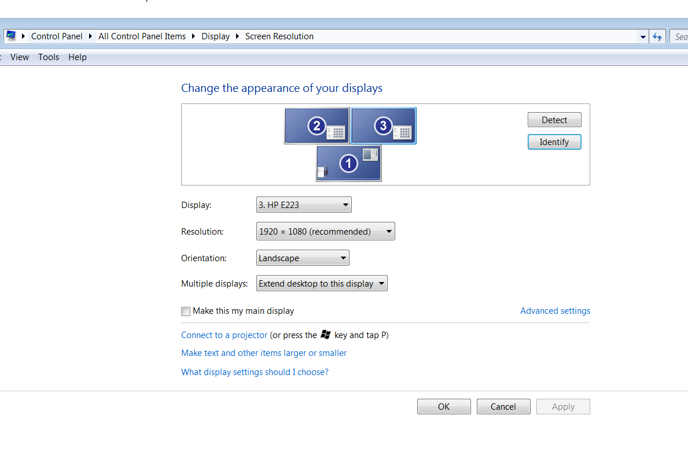Screen dimensions: 688x449
Task: Click the address bar refresh icon
Action: click(x=657, y=37)
